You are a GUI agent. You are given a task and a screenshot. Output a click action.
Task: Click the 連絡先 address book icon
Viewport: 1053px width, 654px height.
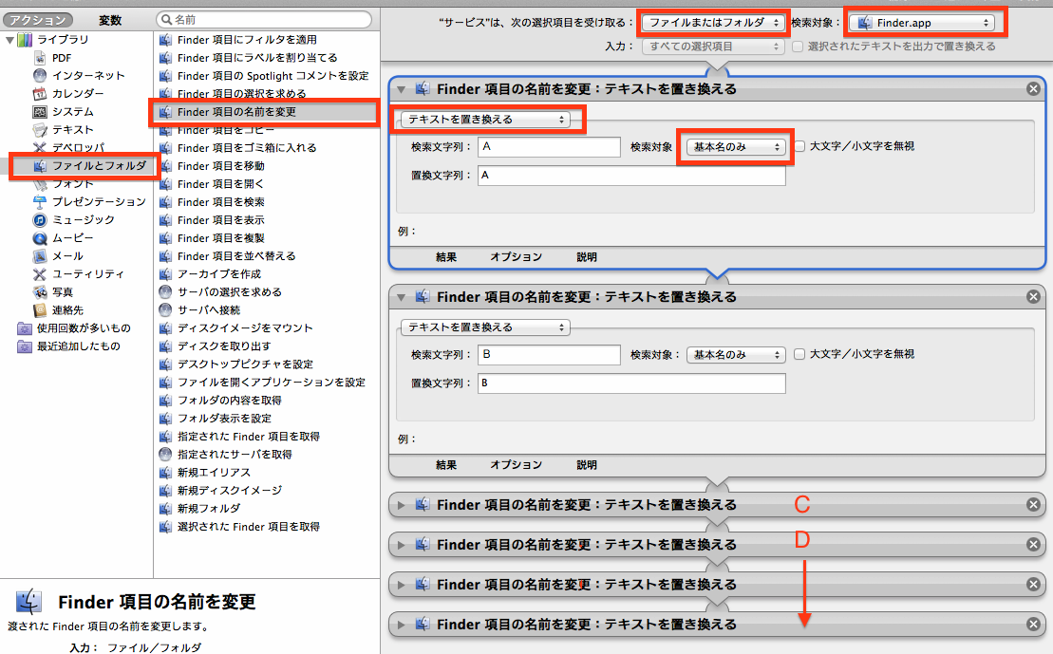click(x=40, y=310)
